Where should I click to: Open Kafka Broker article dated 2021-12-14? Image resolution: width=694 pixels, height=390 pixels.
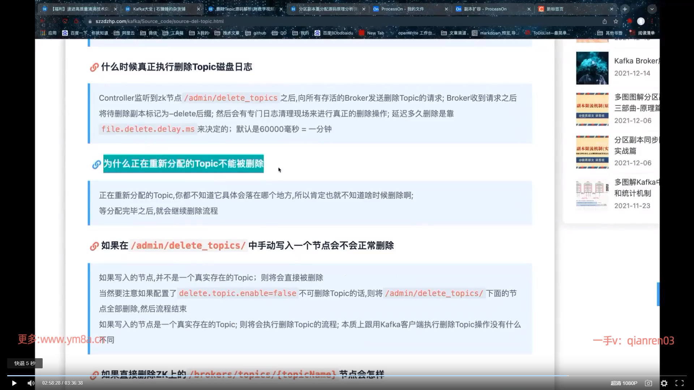[635, 61]
